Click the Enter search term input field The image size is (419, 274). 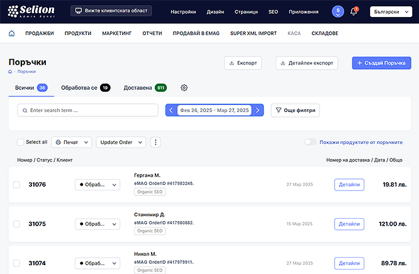[87, 111]
